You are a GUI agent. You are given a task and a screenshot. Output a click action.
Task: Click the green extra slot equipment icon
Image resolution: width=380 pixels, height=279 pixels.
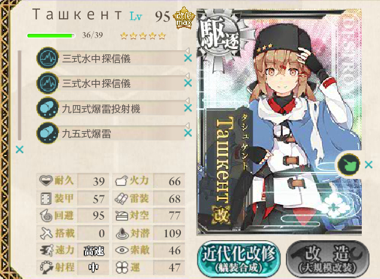348,165
